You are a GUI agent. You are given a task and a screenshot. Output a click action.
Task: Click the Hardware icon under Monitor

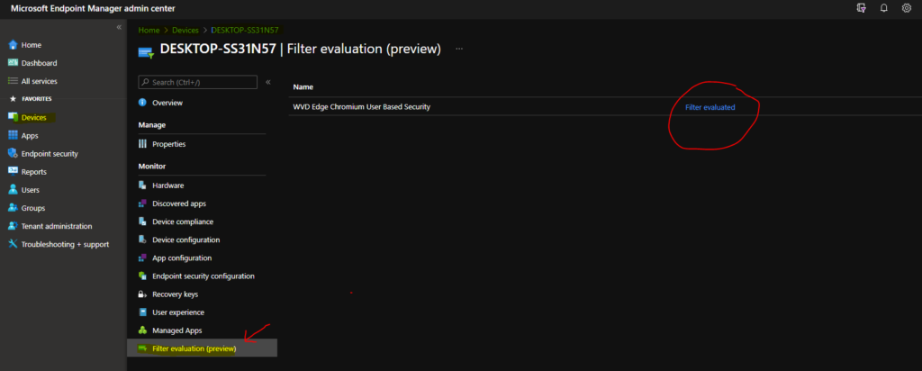pos(142,185)
